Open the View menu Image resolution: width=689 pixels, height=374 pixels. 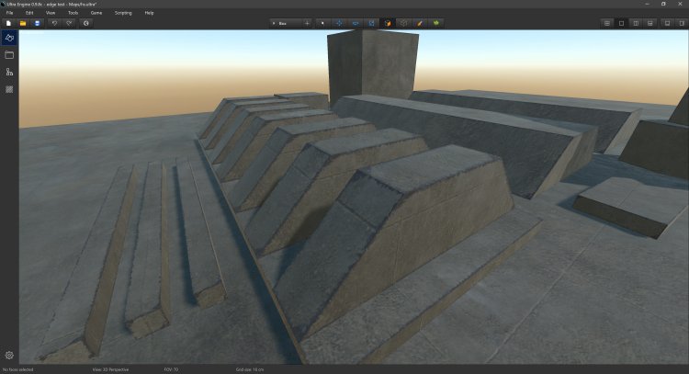point(51,13)
